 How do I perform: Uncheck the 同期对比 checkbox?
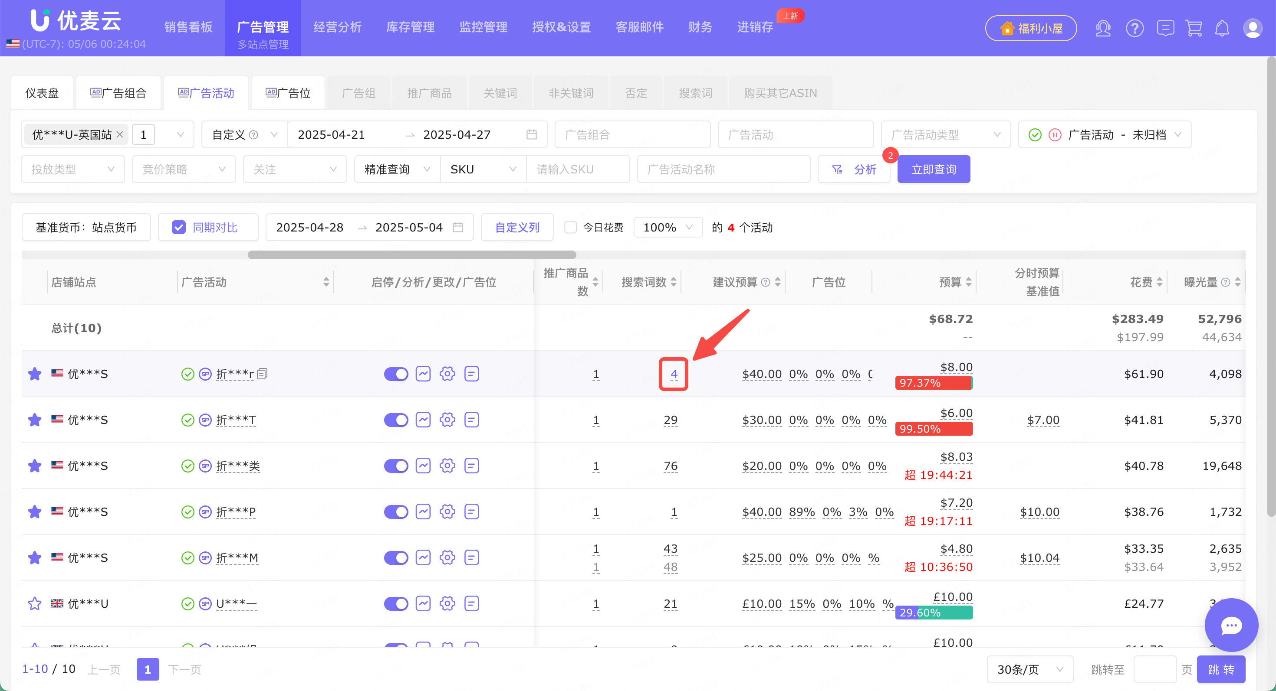pyautogui.click(x=178, y=227)
